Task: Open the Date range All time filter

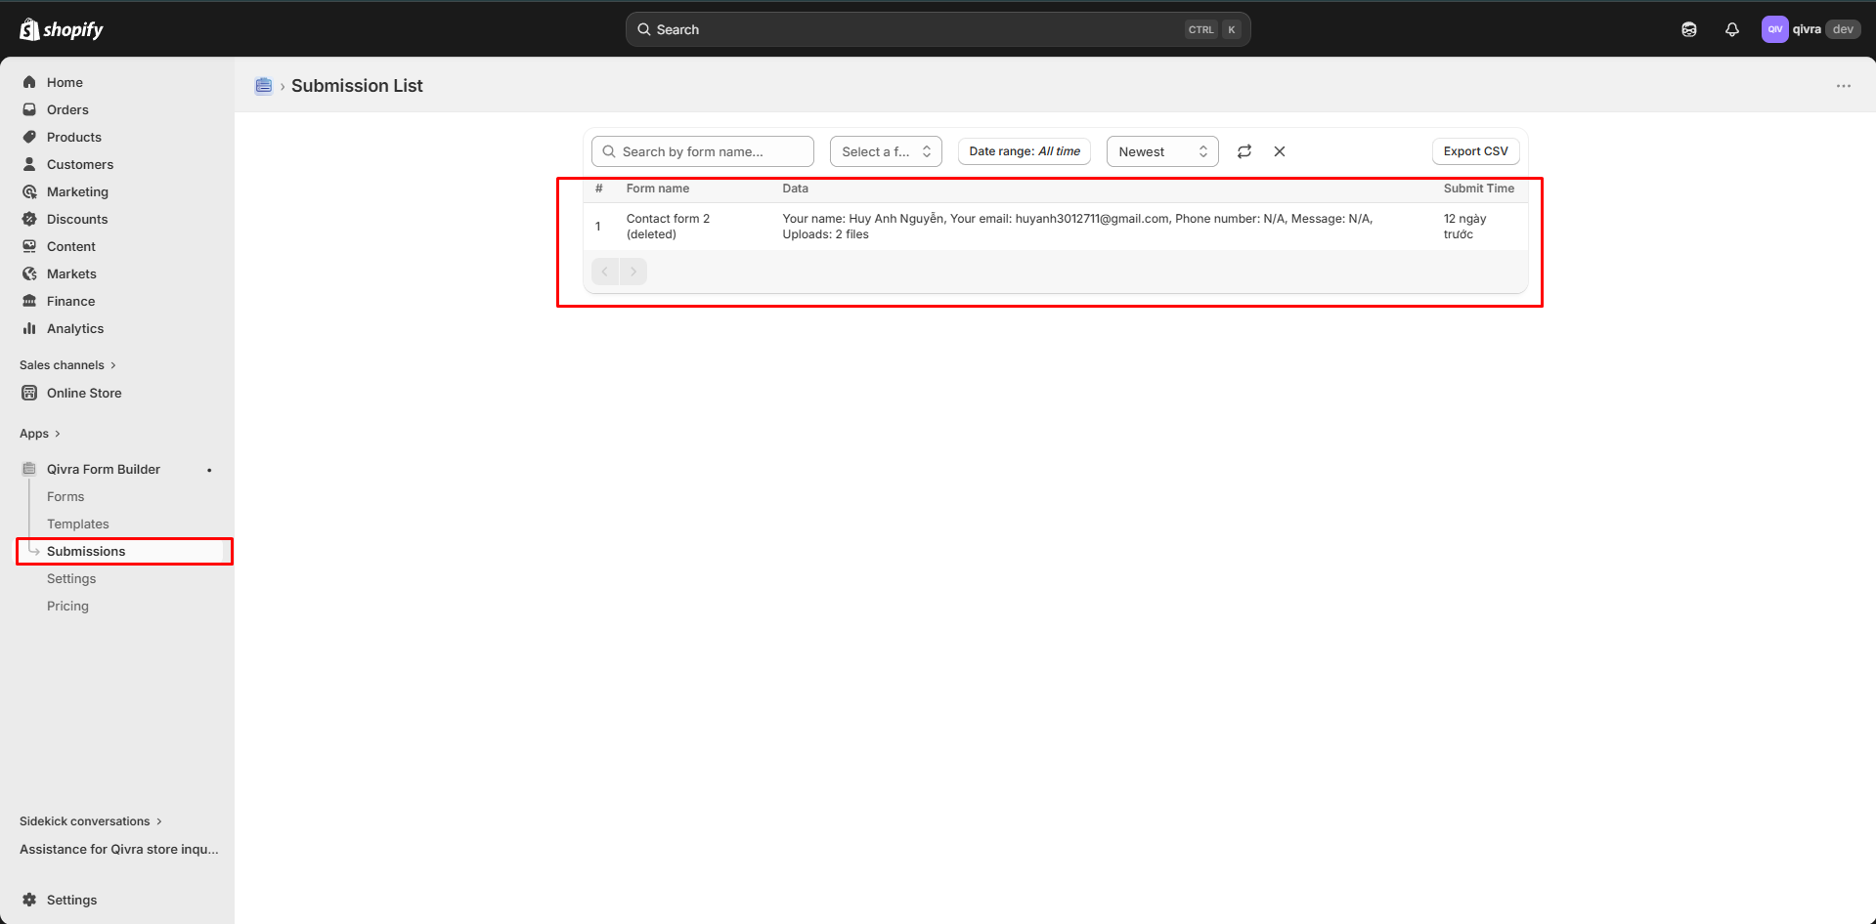Action: tap(1025, 151)
